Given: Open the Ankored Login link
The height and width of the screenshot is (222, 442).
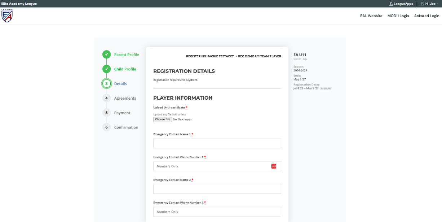Looking at the screenshot, I should pos(426,16).
